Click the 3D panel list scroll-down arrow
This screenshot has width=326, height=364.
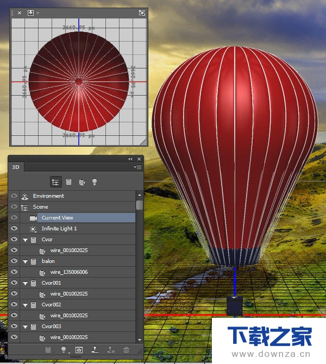click(x=140, y=340)
